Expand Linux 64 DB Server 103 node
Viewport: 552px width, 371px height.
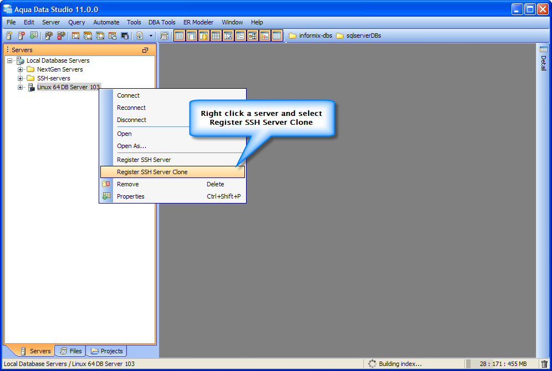point(20,87)
